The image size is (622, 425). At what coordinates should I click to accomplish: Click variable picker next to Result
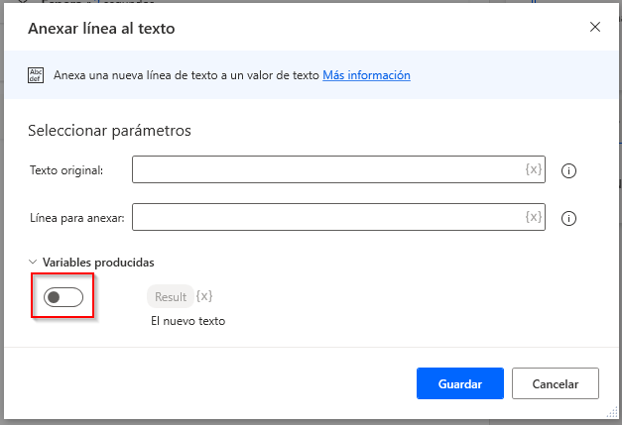204,296
